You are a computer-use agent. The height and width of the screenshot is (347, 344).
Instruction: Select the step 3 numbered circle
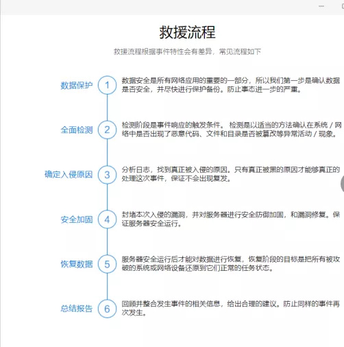click(x=107, y=175)
